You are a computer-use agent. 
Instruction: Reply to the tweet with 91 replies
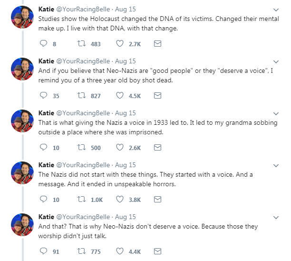click(x=43, y=251)
